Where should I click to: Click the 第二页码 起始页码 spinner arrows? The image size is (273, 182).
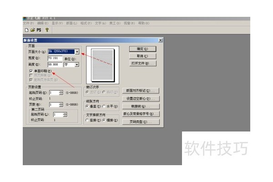(x=65, y=115)
